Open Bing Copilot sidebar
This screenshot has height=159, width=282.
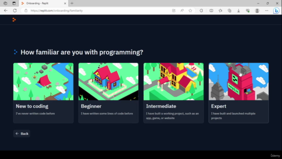tap(276, 11)
